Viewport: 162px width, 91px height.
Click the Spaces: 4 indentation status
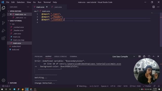105,86
